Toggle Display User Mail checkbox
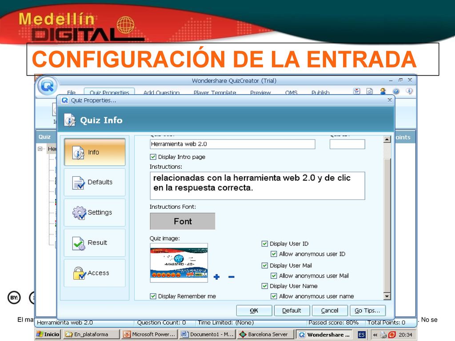The height and width of the screenshot is (341, 455). [265, 266]
